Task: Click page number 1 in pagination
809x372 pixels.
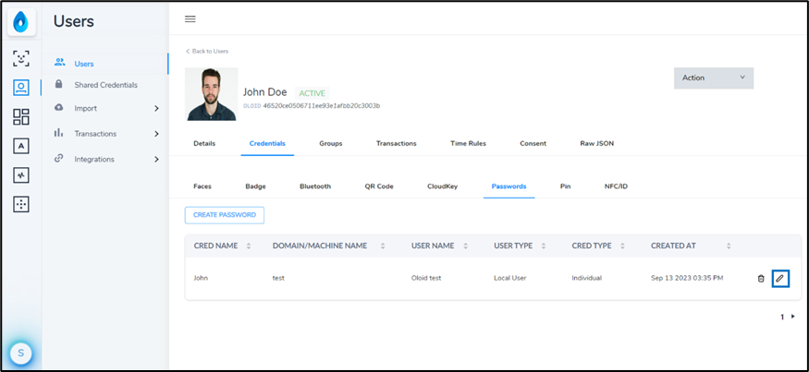Action: [x=782, y=317]
